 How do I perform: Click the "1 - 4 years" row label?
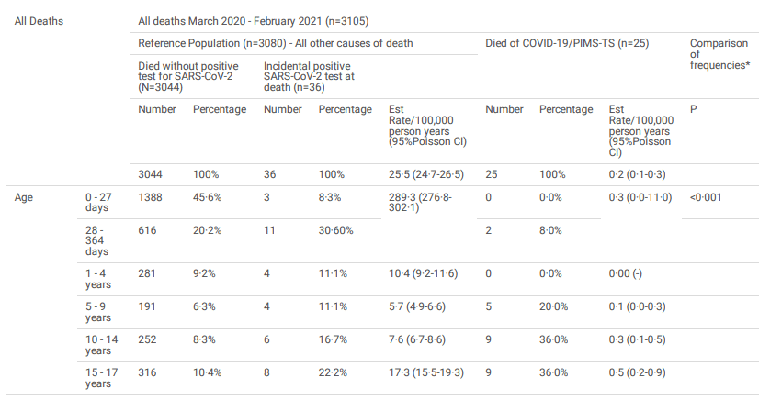tap(97, 278)
